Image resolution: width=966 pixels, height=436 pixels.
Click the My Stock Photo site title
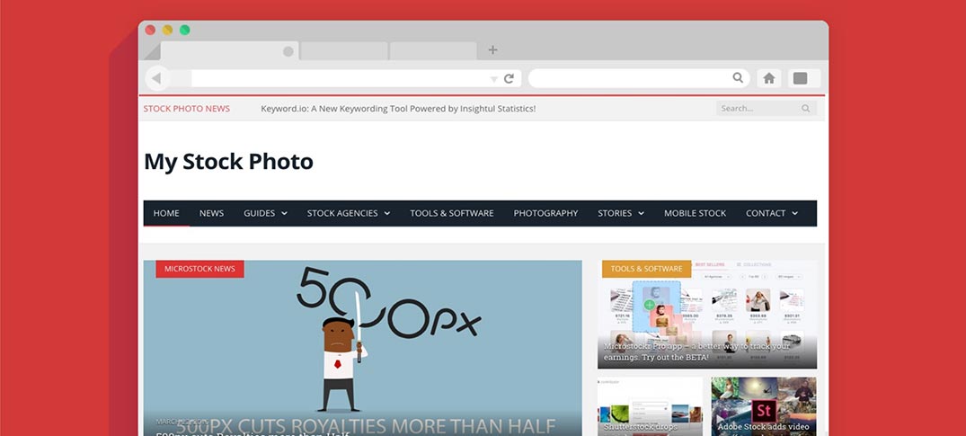pos(228,162)
